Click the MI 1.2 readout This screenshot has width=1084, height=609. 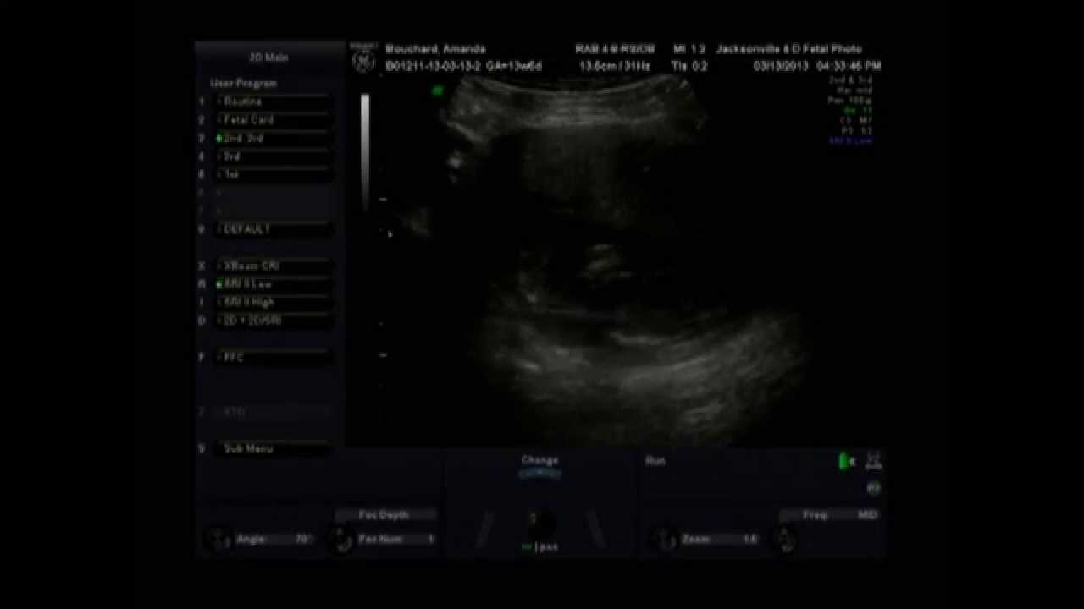689,49
